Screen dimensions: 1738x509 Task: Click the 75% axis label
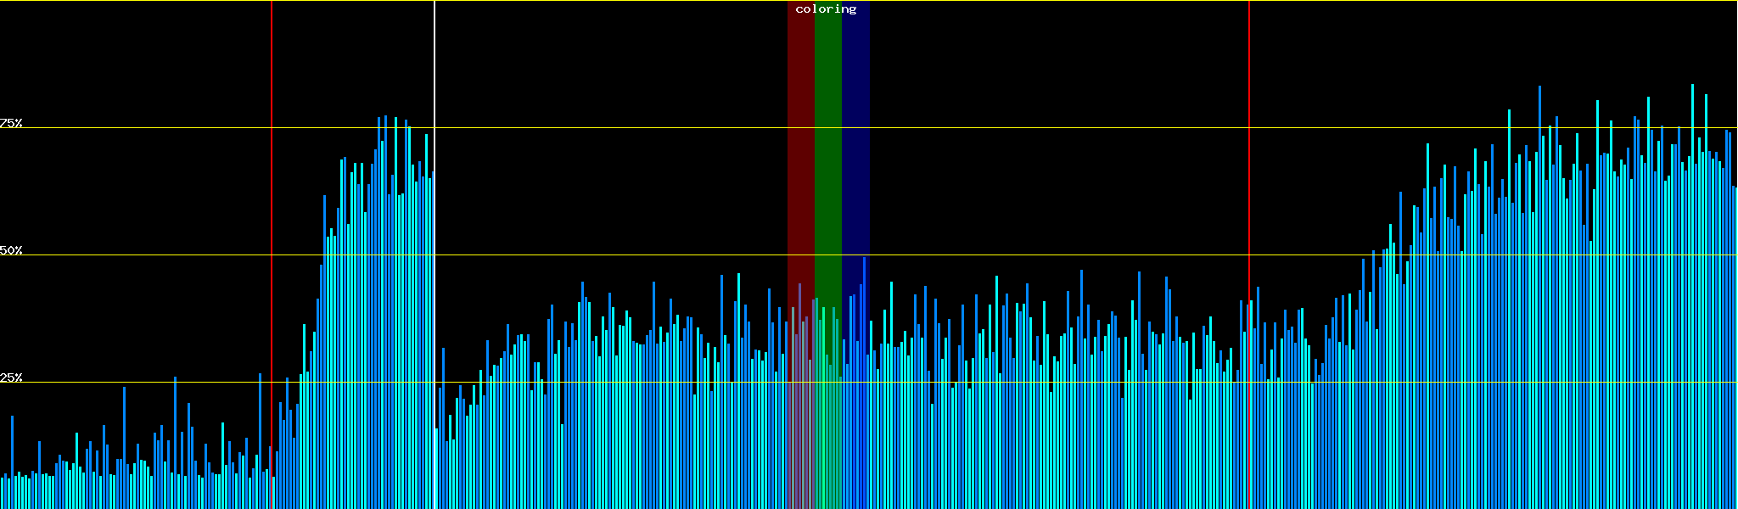[11, 123]
